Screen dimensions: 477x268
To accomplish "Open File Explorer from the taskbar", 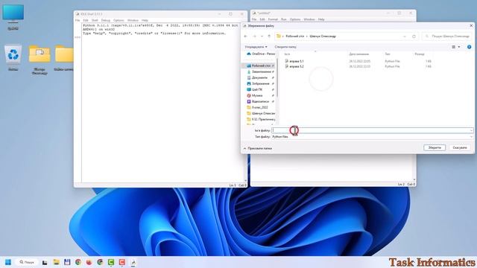I will (56, 262).
